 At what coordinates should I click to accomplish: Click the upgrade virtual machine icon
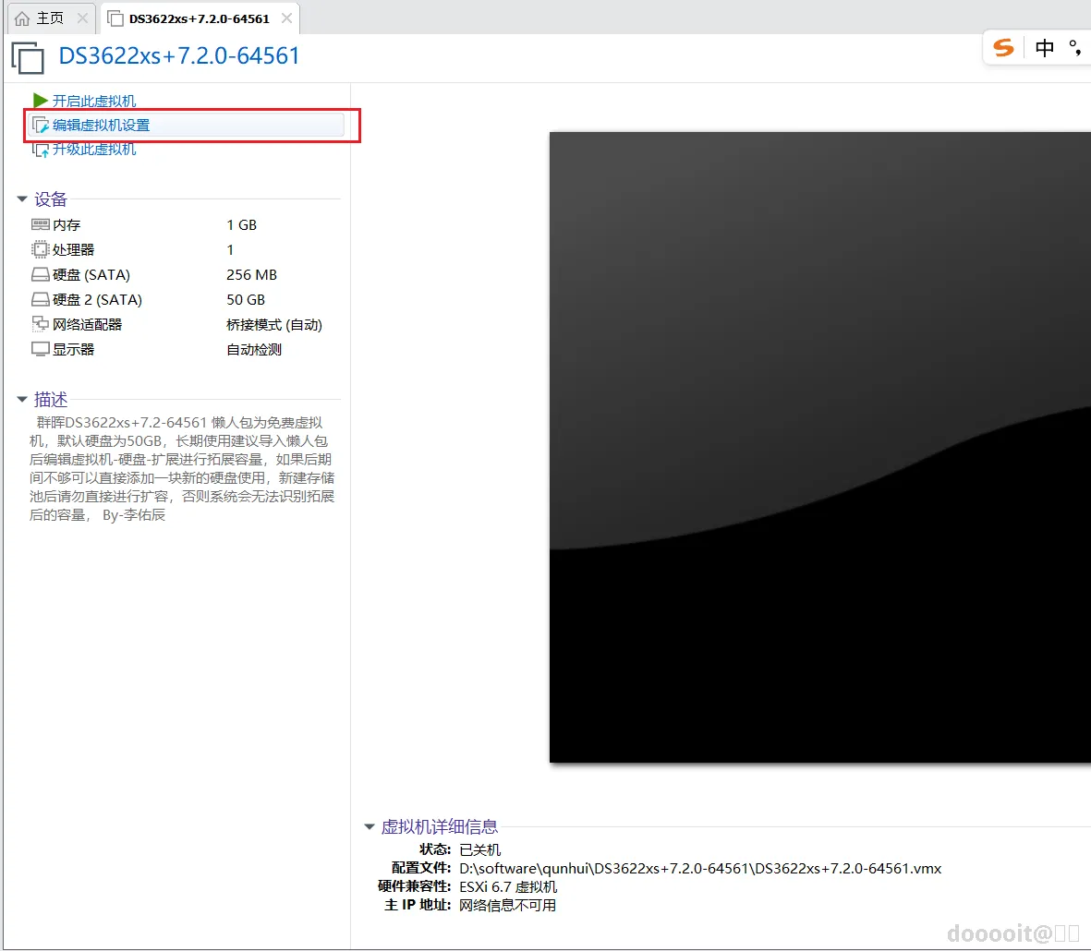click(41, 150)
